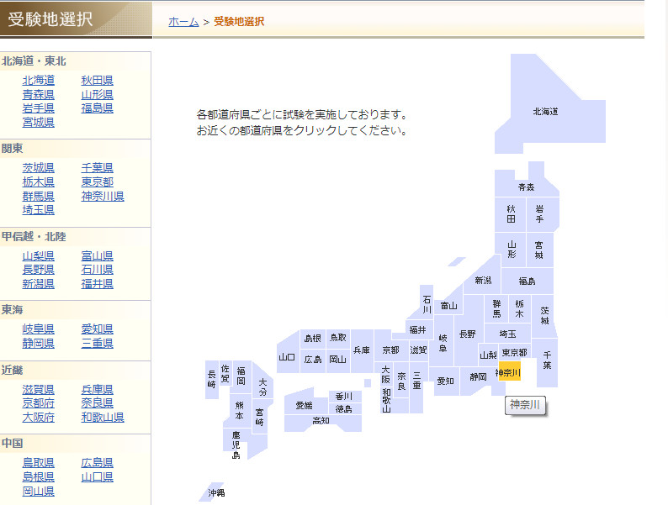Select 東京都 sidebar link
Image resolution: width=668 pixels, height=505 pixels.
click(98, 181)
